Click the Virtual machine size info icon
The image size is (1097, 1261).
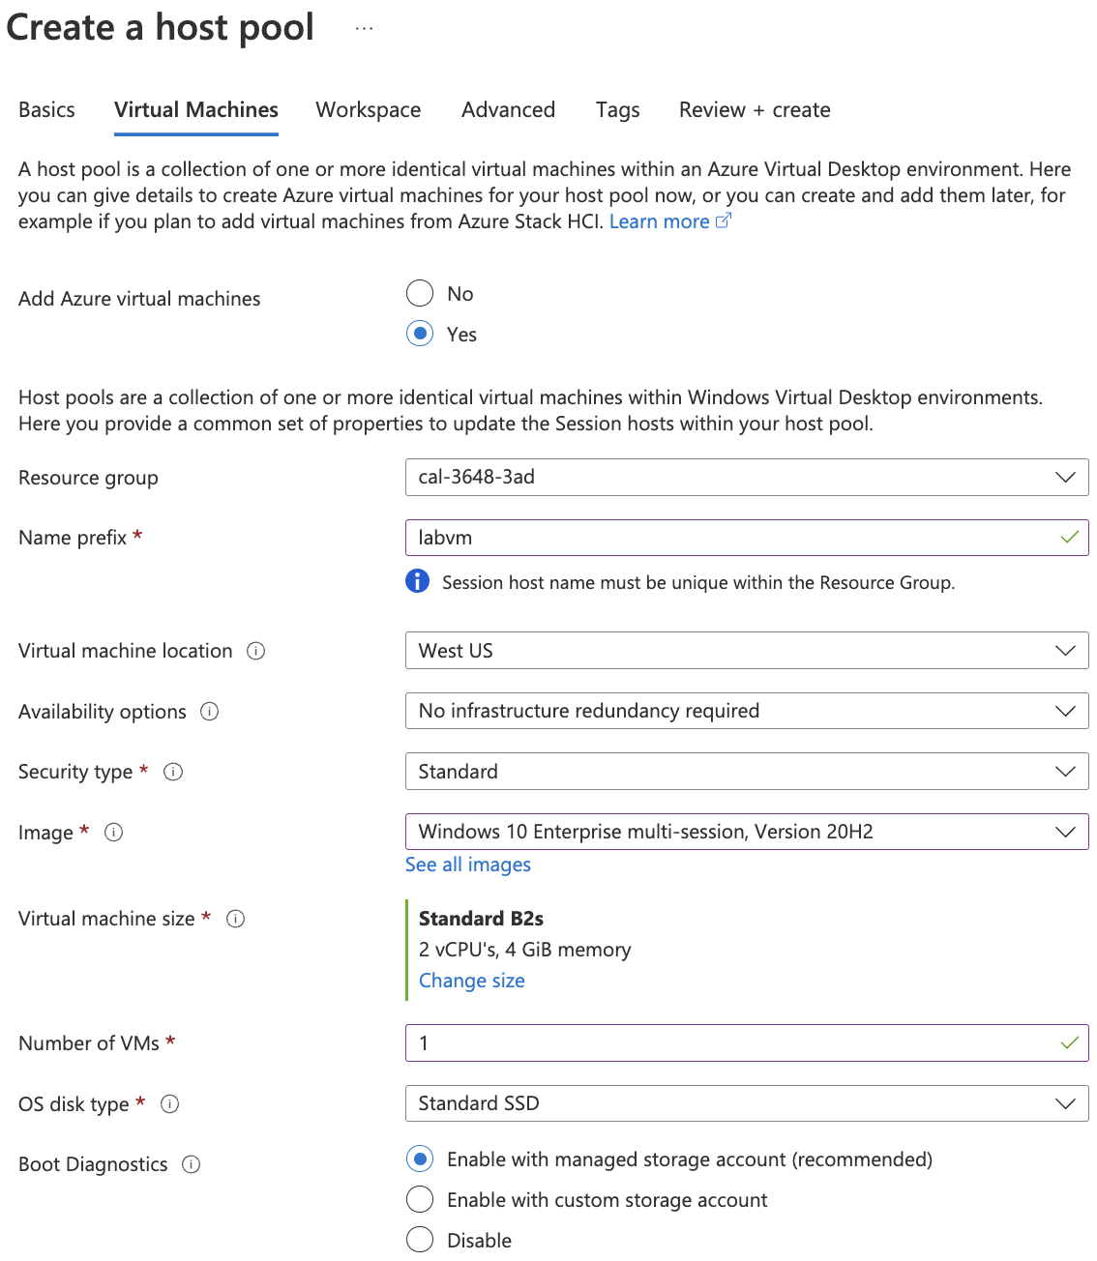tap(236, 919)
